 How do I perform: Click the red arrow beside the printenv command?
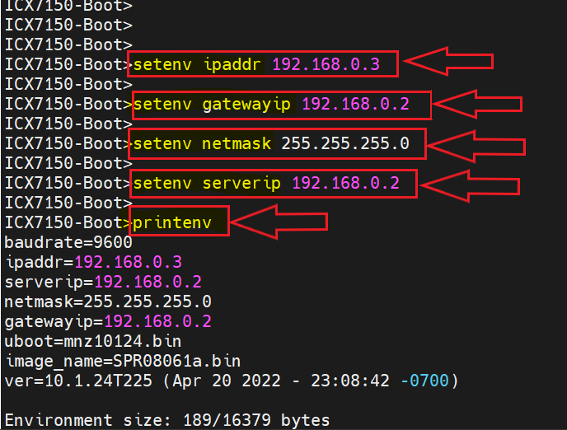pyautogui.click(x=279, y=222)
